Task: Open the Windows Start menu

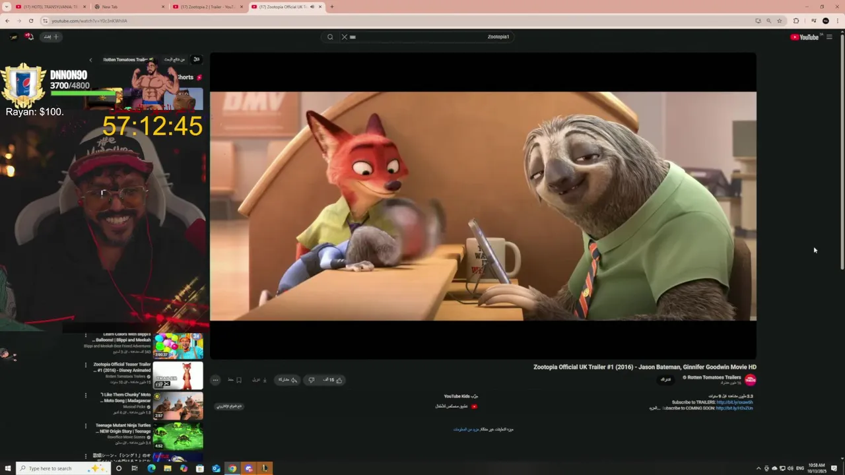Action: [8, 468]
